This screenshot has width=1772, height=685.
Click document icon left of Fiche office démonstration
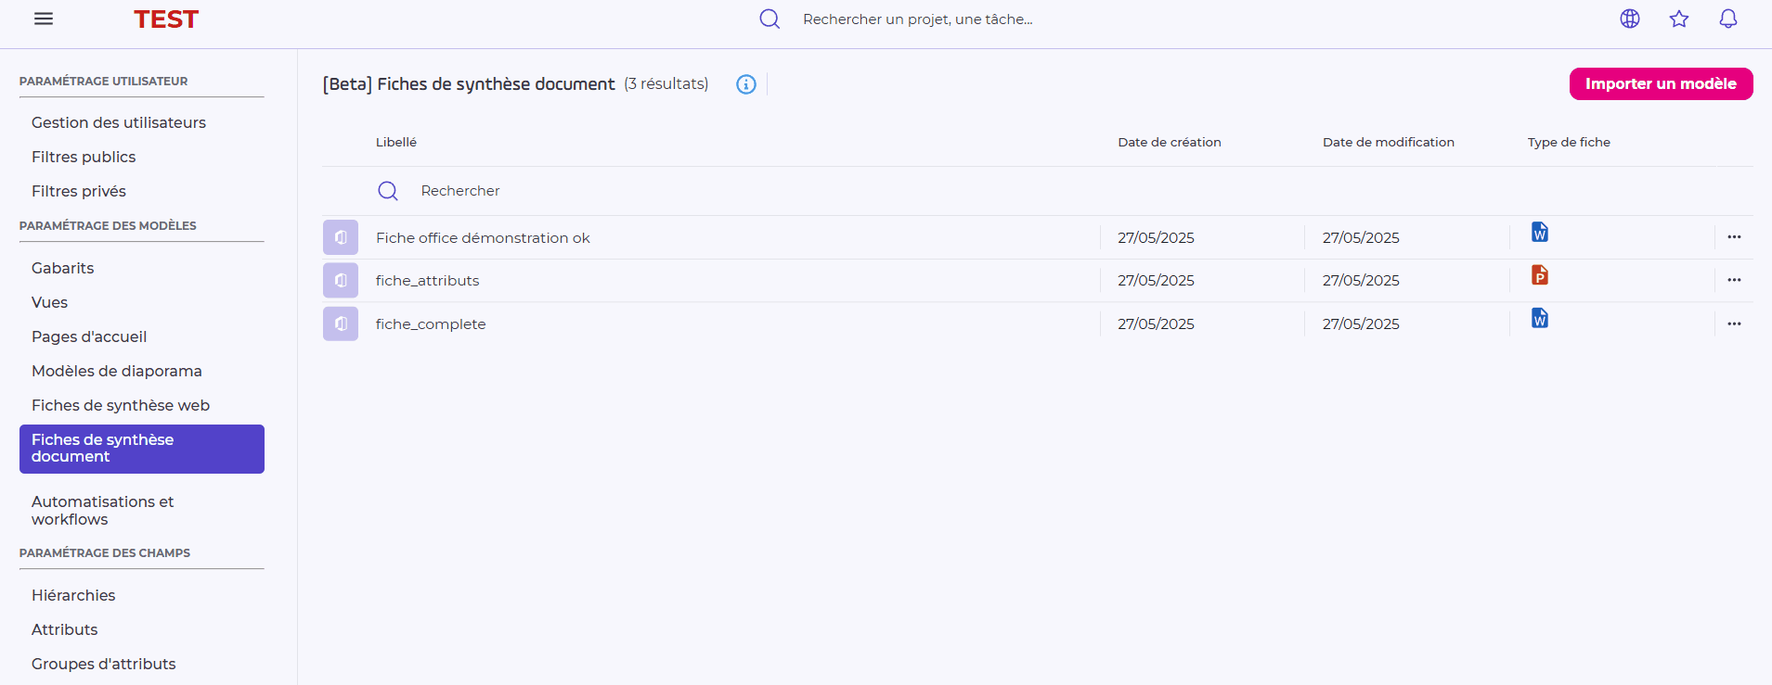click(341, 237)
